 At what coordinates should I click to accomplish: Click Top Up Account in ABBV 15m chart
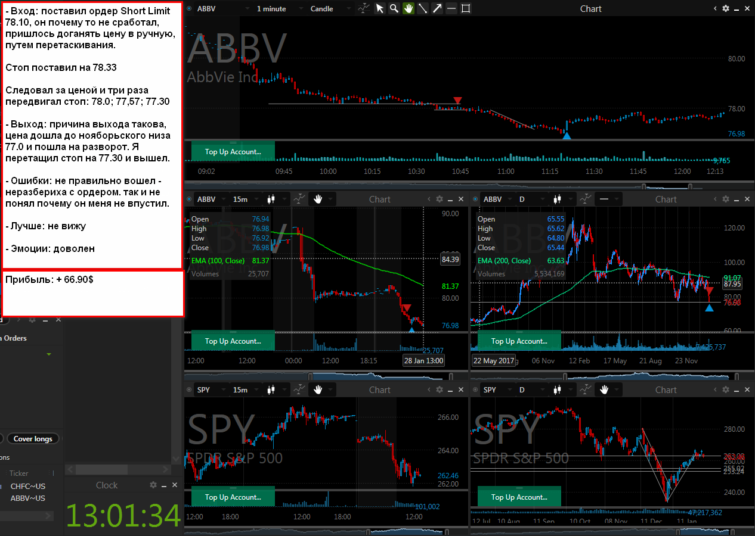233,341
